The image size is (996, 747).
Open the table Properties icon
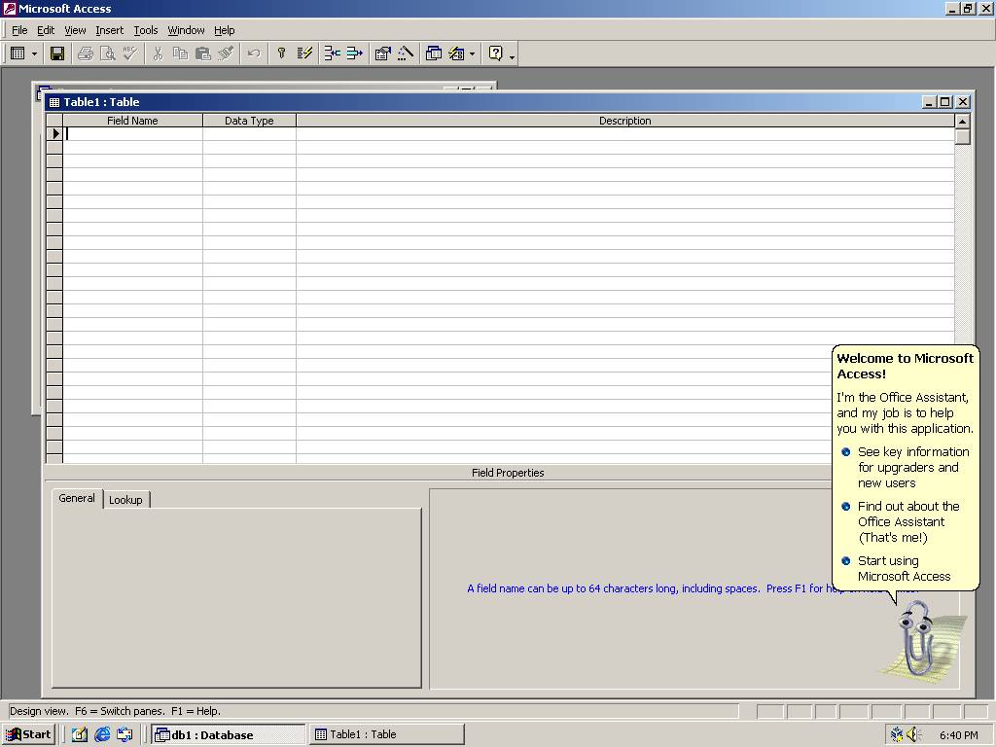tap(383, 53)
